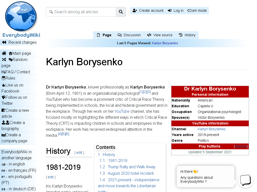This screenshot has width=257, height=192.
Task: Click the Recent changes rewind icon
Action: [4, 42]
